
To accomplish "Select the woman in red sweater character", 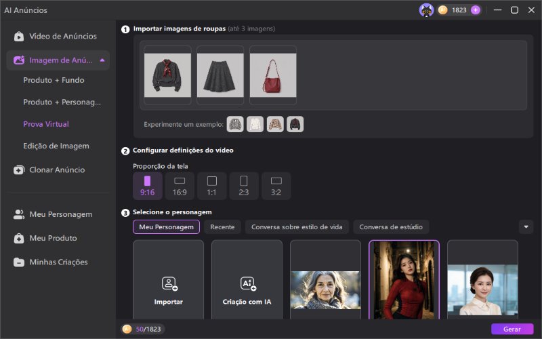I will click(404, 279).
